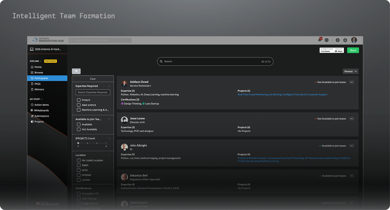390x210 pixels.
Task: Collapse the Expertise Required section
Action: [109, 86]
